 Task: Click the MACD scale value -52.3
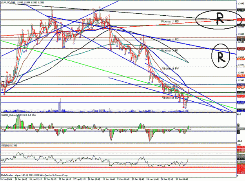[x=240, y=141]
